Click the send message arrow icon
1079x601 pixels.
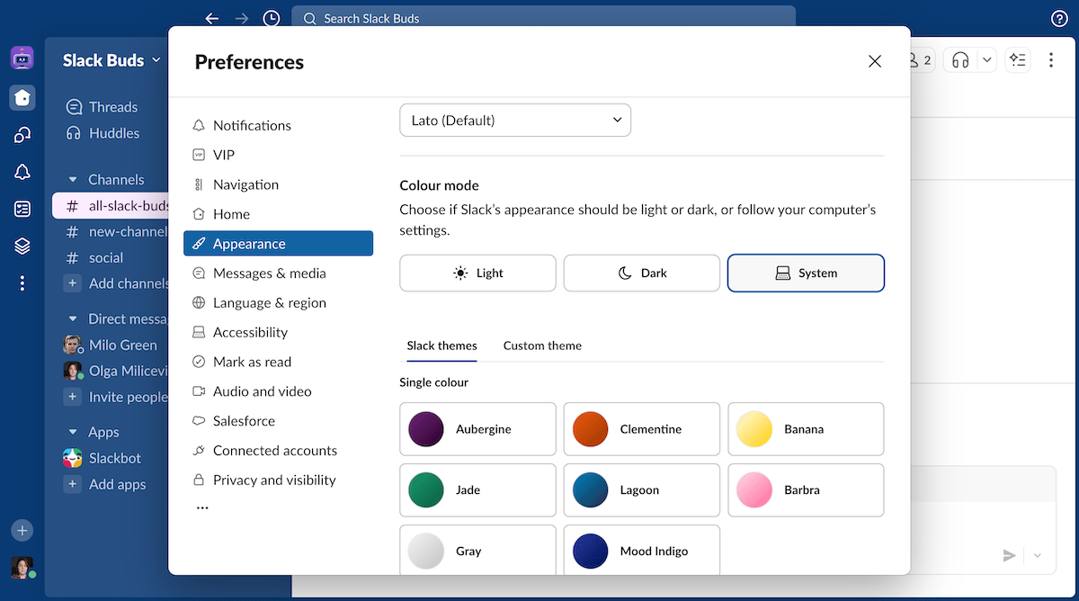(x=1009, y=556)
